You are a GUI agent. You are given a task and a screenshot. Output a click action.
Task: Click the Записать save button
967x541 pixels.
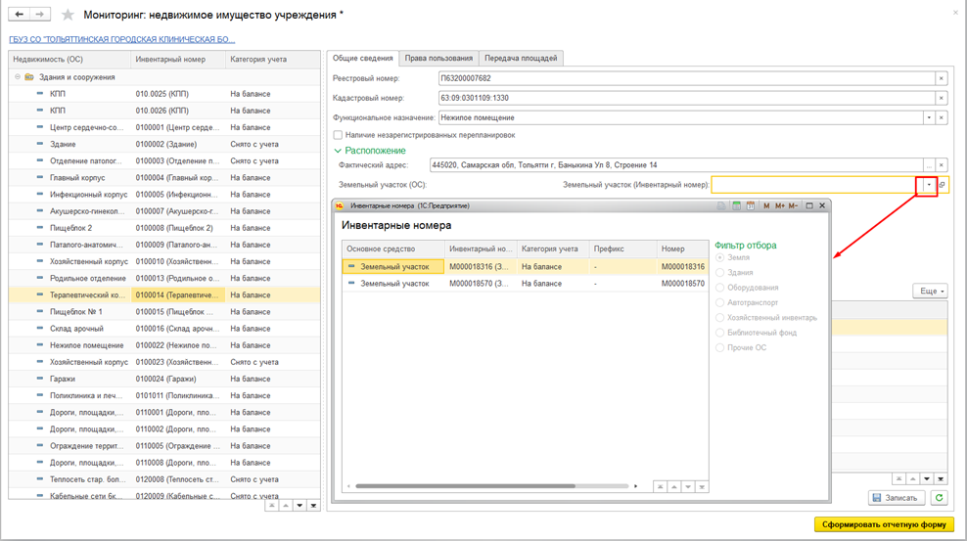897,498
